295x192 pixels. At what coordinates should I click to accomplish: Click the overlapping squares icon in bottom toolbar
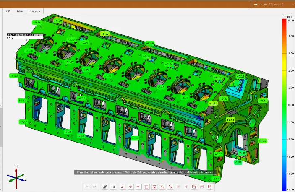(x=105, y=187)
